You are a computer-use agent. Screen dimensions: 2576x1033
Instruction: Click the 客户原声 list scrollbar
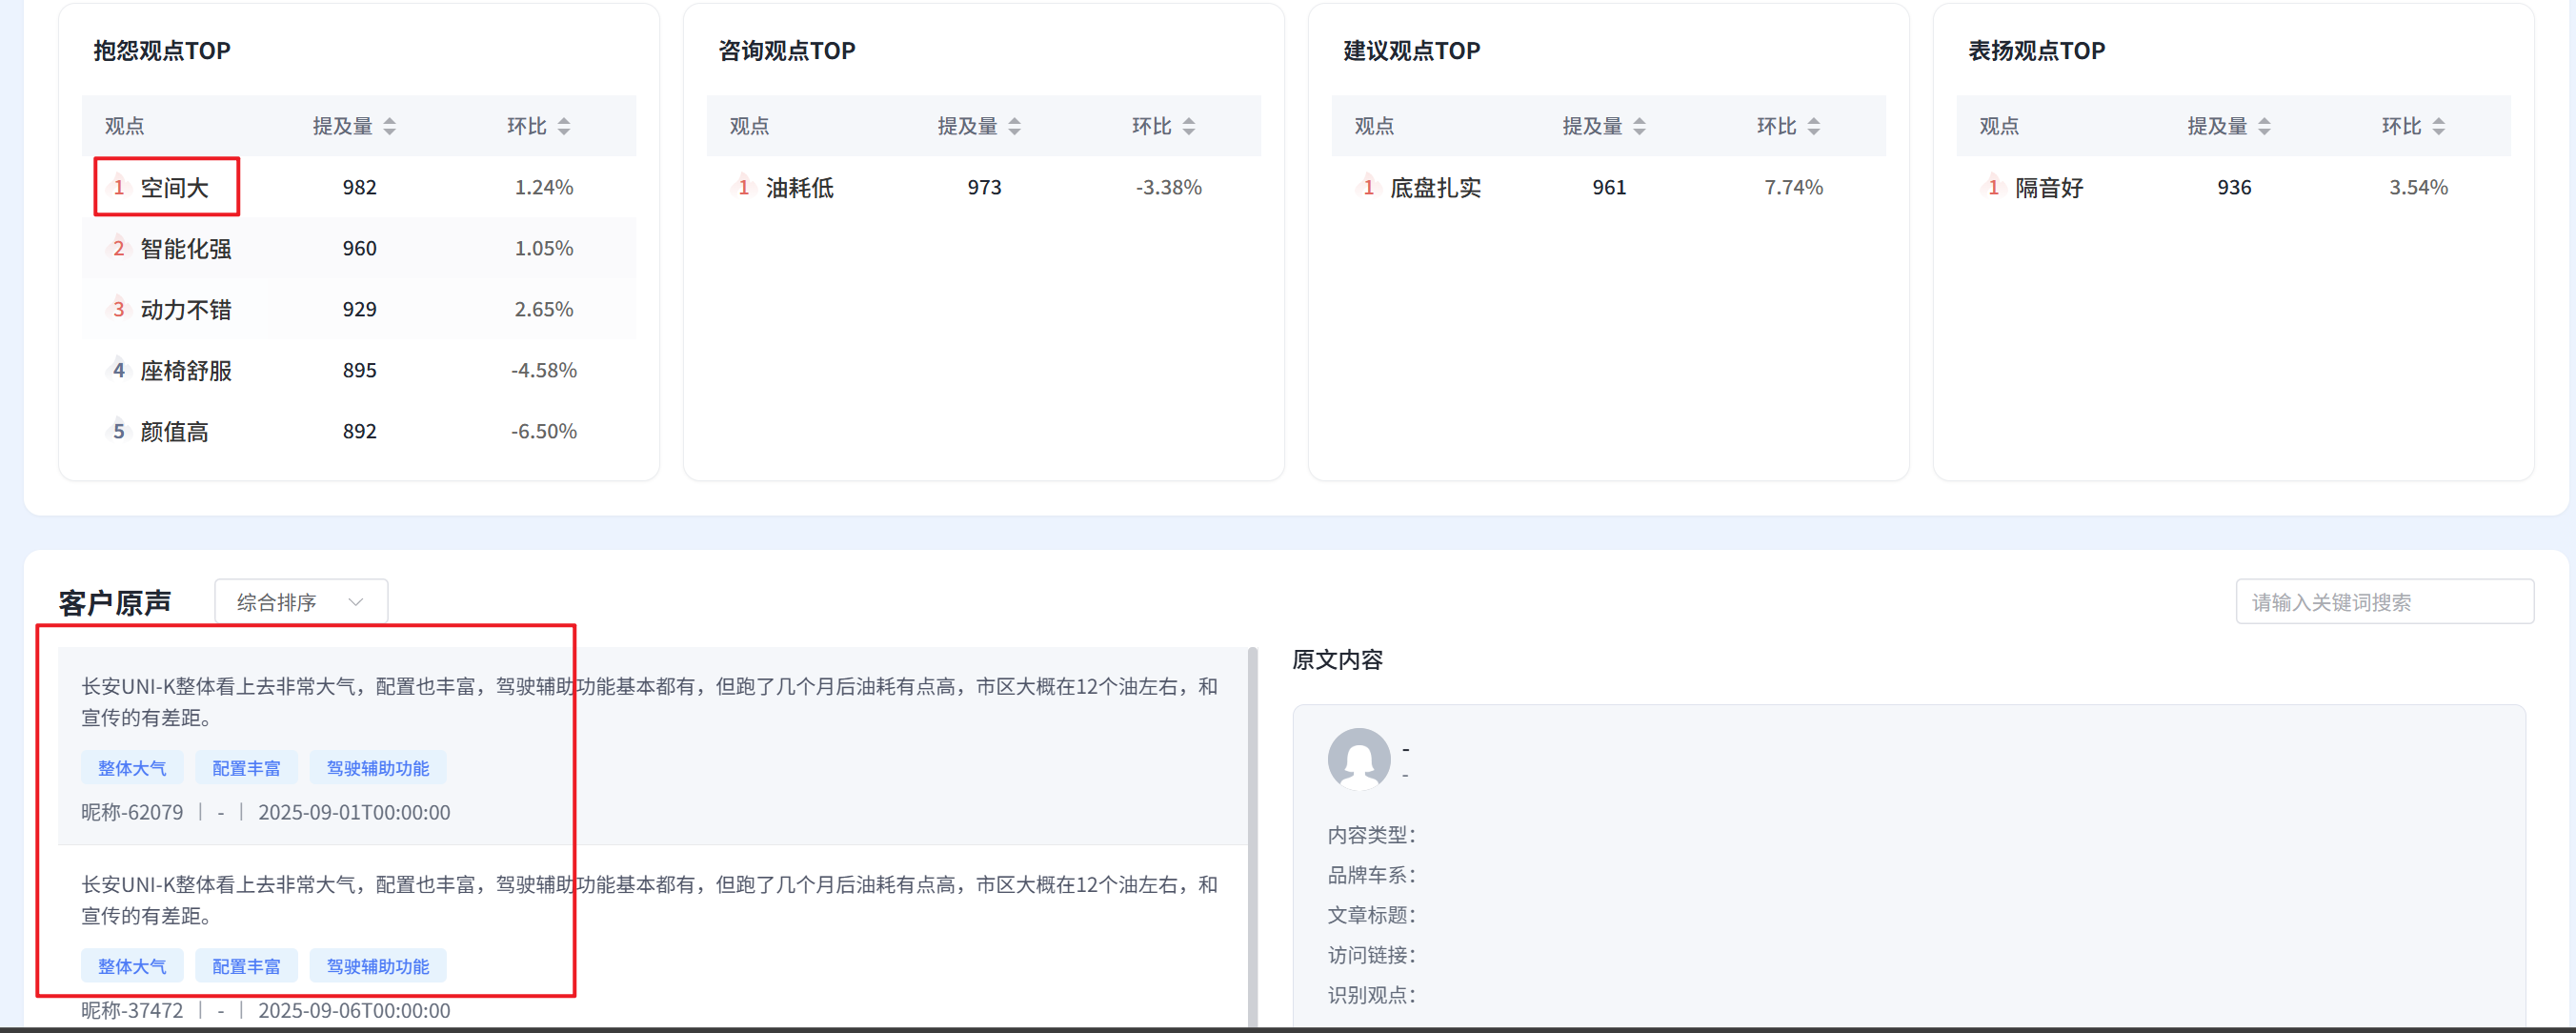pos(1252,837)
